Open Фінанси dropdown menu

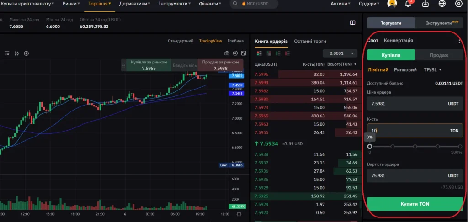(210, 4)
